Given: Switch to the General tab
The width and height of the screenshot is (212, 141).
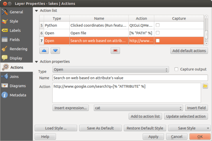Looking at the screenshot, I should 16,12.
